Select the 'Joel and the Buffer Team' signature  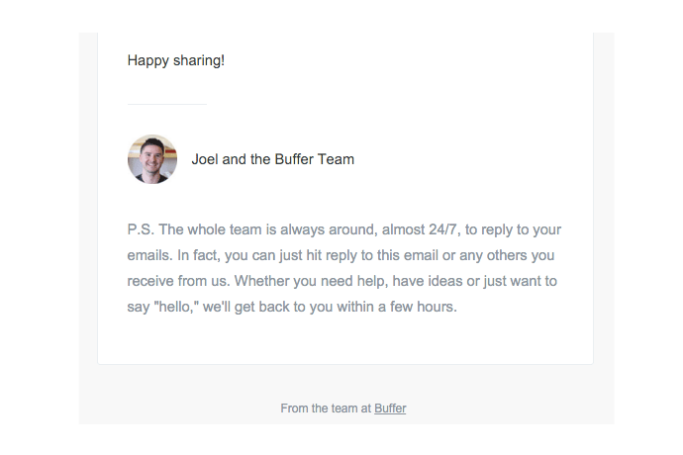(272, 159)
